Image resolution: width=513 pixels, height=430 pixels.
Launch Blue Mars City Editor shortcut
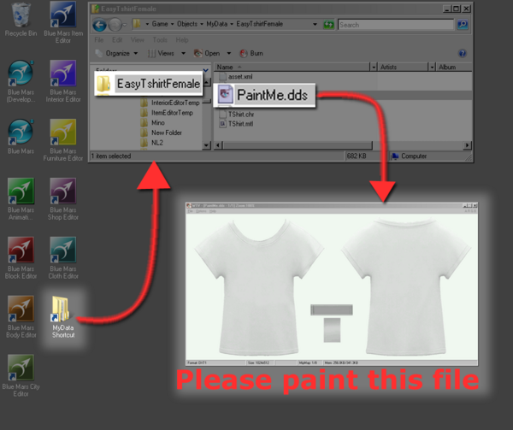coord(21,375)
